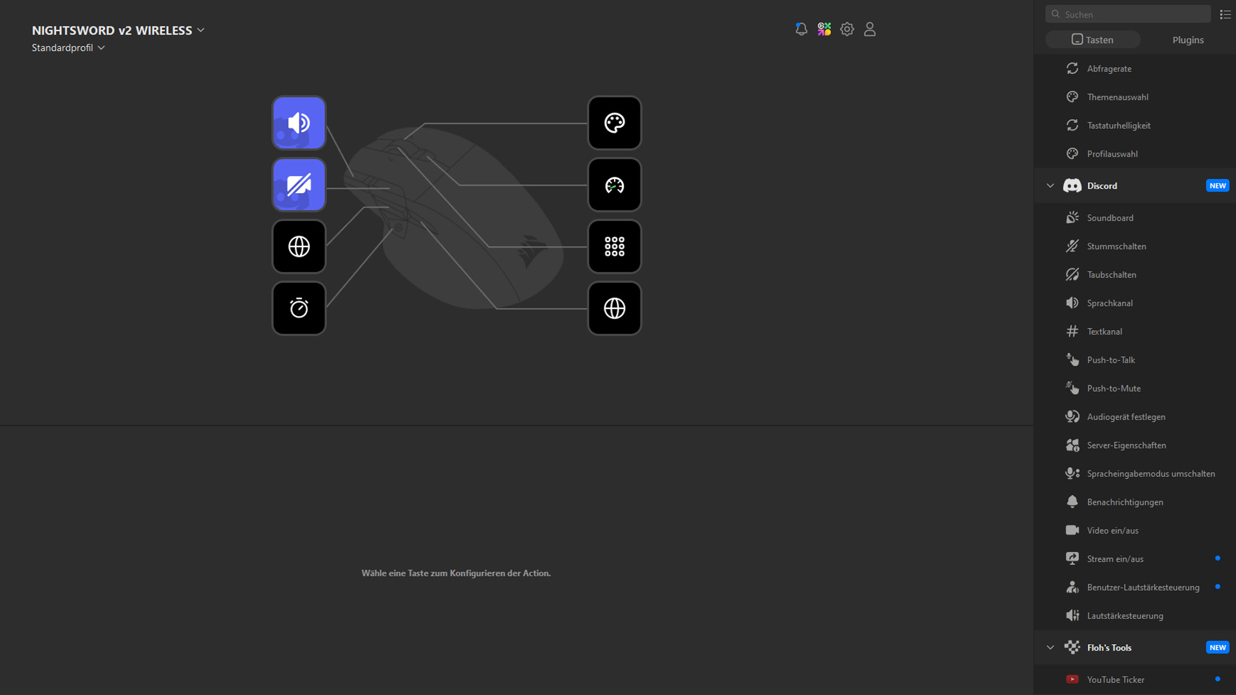Screen dimensions: 1236x695
Task: Click the Benachrichtigungen bell icon
Action: pos(1072,502)
